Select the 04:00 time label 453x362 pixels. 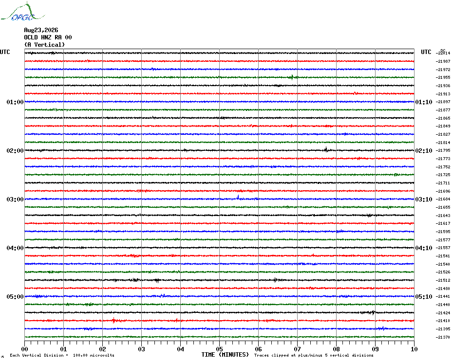pos(15,248)
